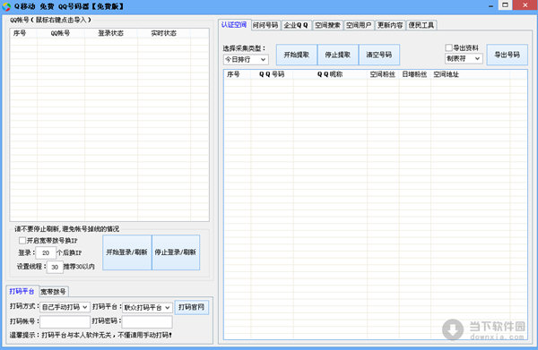Click the 打码帐号 input field
The width and height of the screenshot is (538, 350).
[65, 321]
